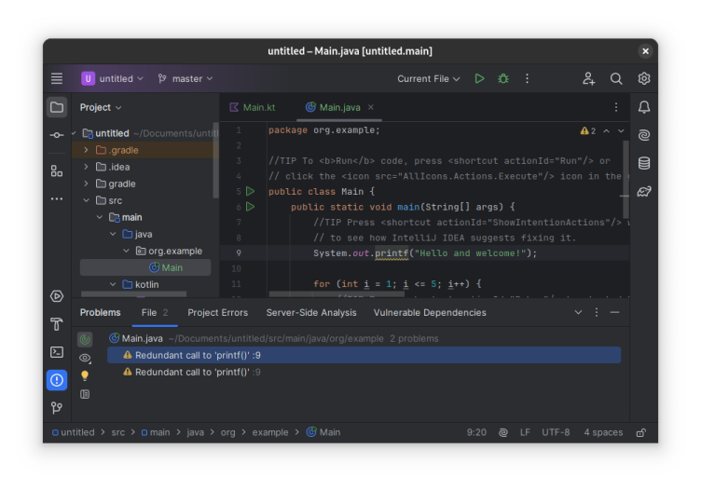
Task: Click the run gutter icon beside main method
Action: click(x=251, y=207)
